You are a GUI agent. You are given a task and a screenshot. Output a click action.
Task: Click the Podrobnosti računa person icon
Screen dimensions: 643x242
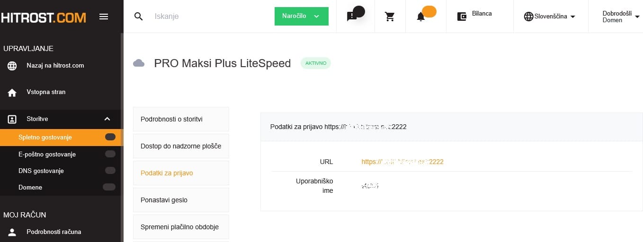(x=12, y=232)
